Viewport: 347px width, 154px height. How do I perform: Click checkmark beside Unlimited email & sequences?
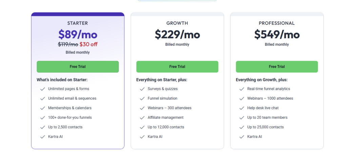tap(42, 98)
